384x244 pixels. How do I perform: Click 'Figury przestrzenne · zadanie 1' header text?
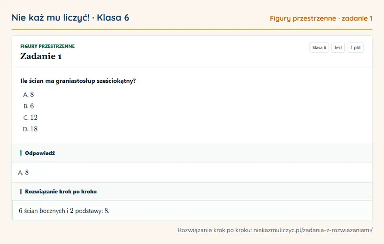[x=321, y=19]
